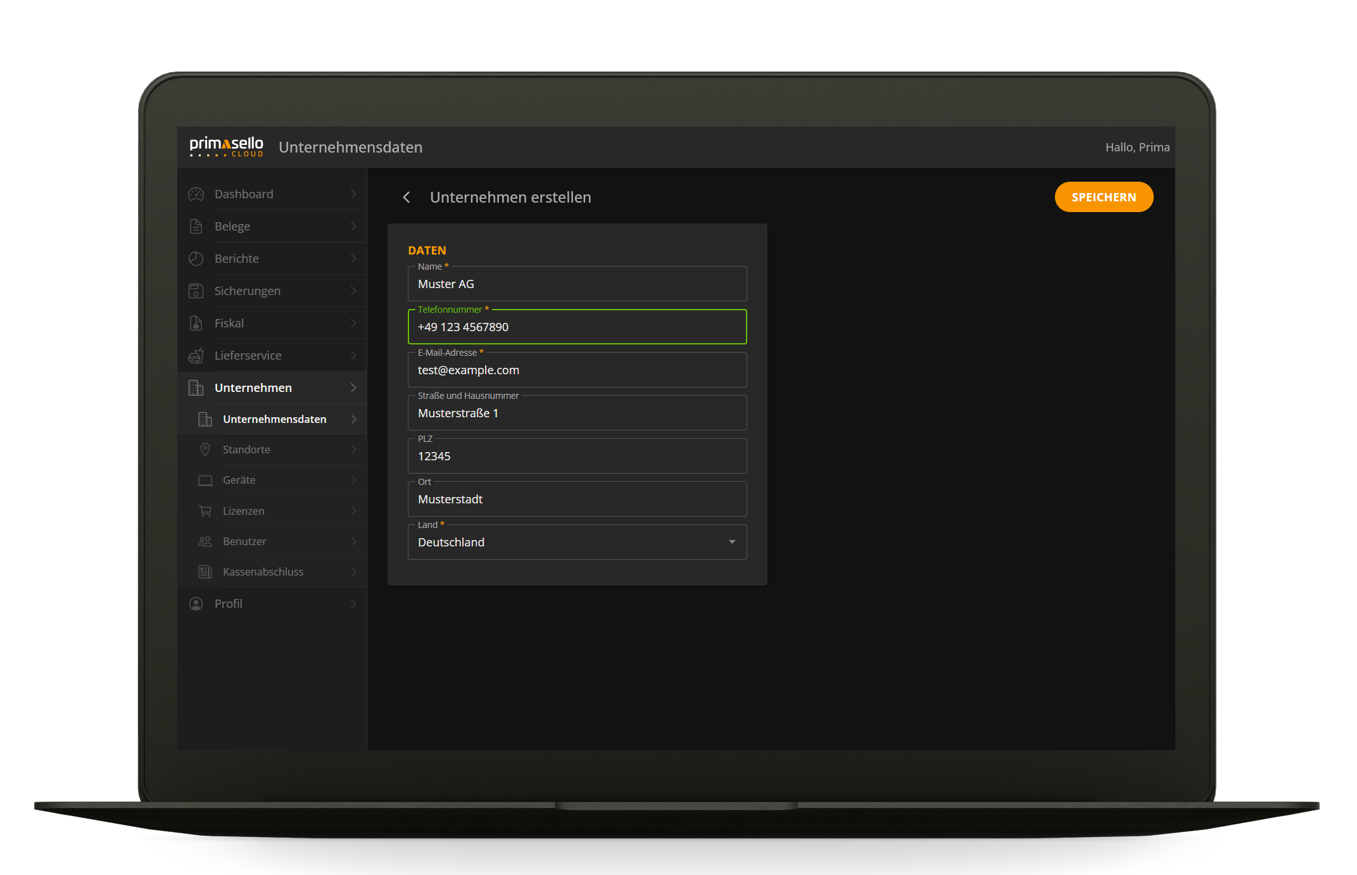
Task: Expand the Unternehmen menu chevron
Action: tap(354, 387)
